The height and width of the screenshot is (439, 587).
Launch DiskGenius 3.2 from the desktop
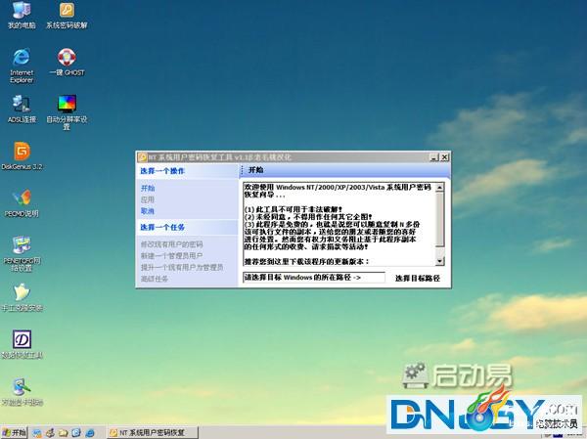pos(22,156)
